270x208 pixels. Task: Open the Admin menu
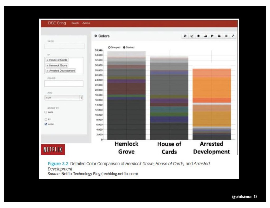point(86,23)
